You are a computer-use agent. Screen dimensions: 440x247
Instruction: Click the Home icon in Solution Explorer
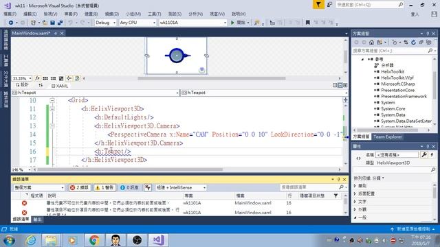click(371, 43)
